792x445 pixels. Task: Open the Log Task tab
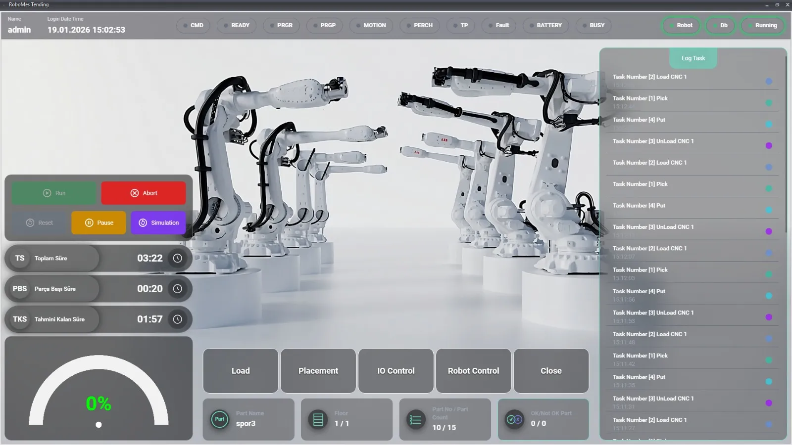(693, 58)
